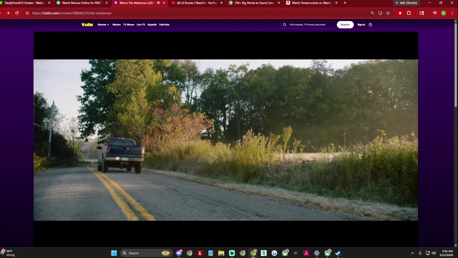Go forward with the browser arrow
The height and width of the screenshot is (258, 458).
[8, 13]
